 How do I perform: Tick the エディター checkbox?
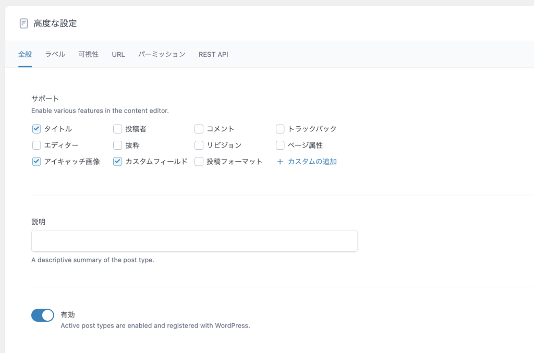tap(37, 145)
